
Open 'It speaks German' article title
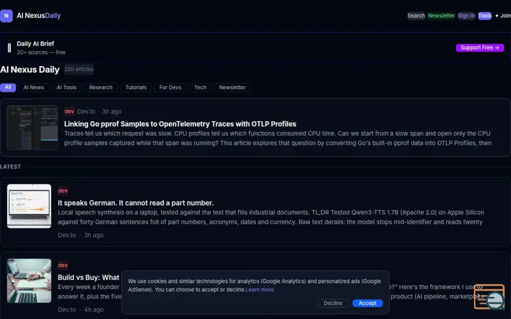pyautogui.click(x=135, y=203)
